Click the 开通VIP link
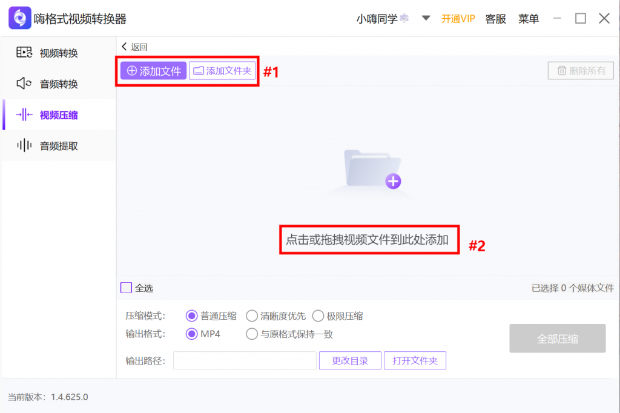Image resolution: width=620 pixels, height=413 pixels. [x=458, y=18]
